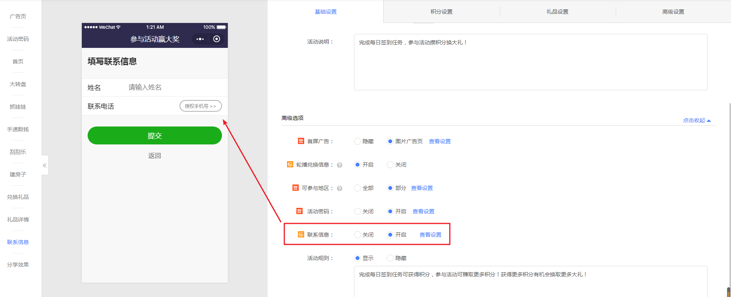Switch to the 积分设置 tab
The image size is (731, 297).
coord(442,12)
